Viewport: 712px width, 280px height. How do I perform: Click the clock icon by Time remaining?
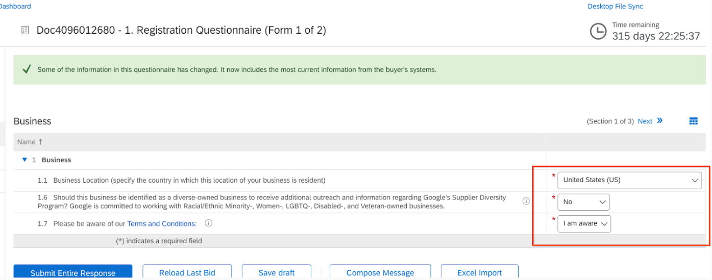click(x=598, y=32)
